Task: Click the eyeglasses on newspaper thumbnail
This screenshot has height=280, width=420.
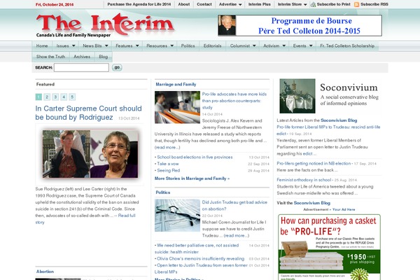Action: [177, 216]
